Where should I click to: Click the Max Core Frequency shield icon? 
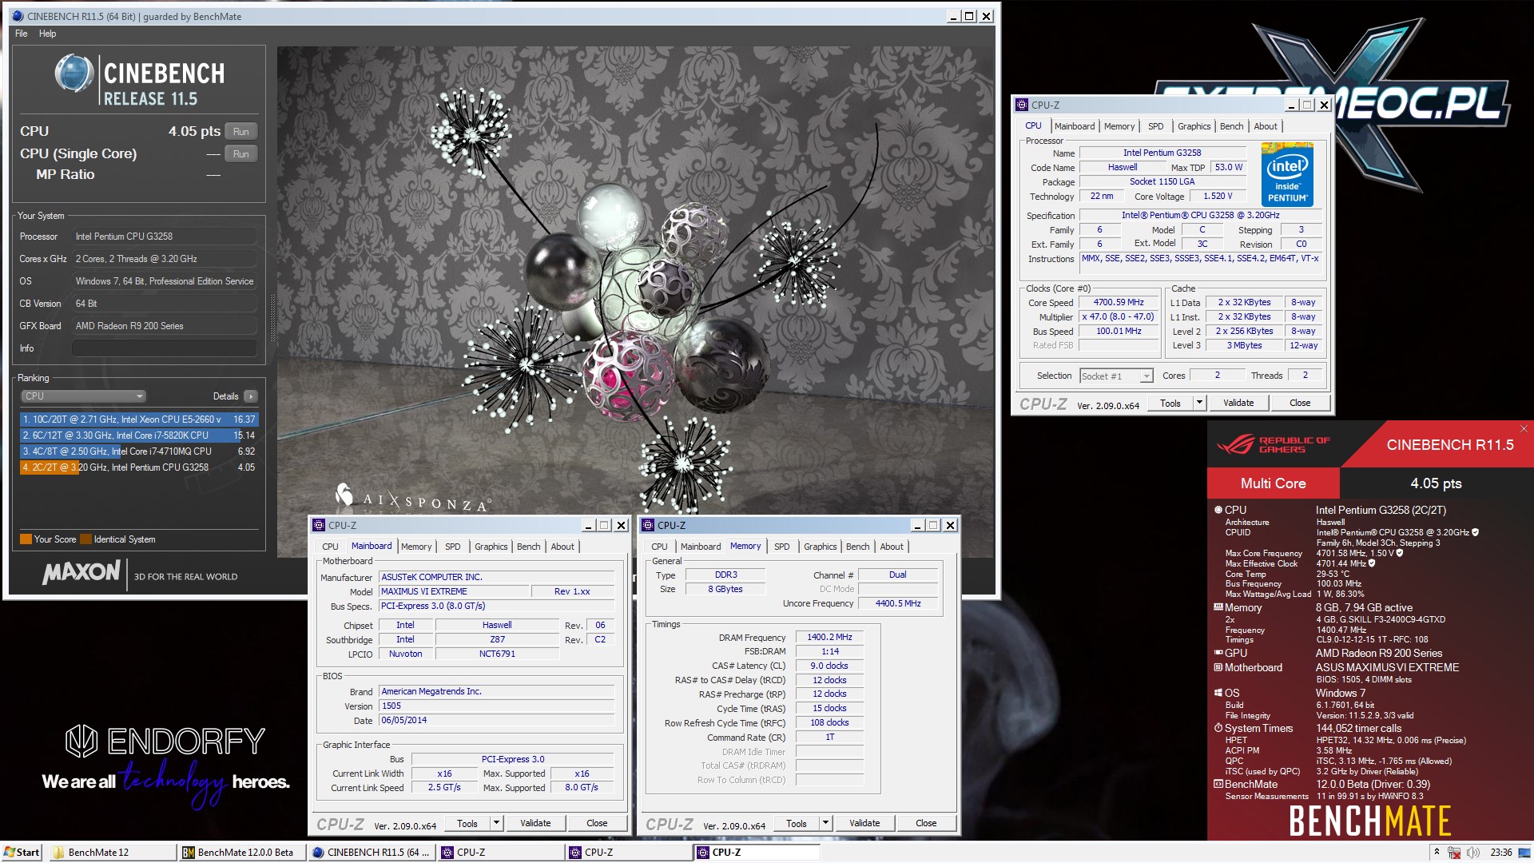click(1399, 553)
